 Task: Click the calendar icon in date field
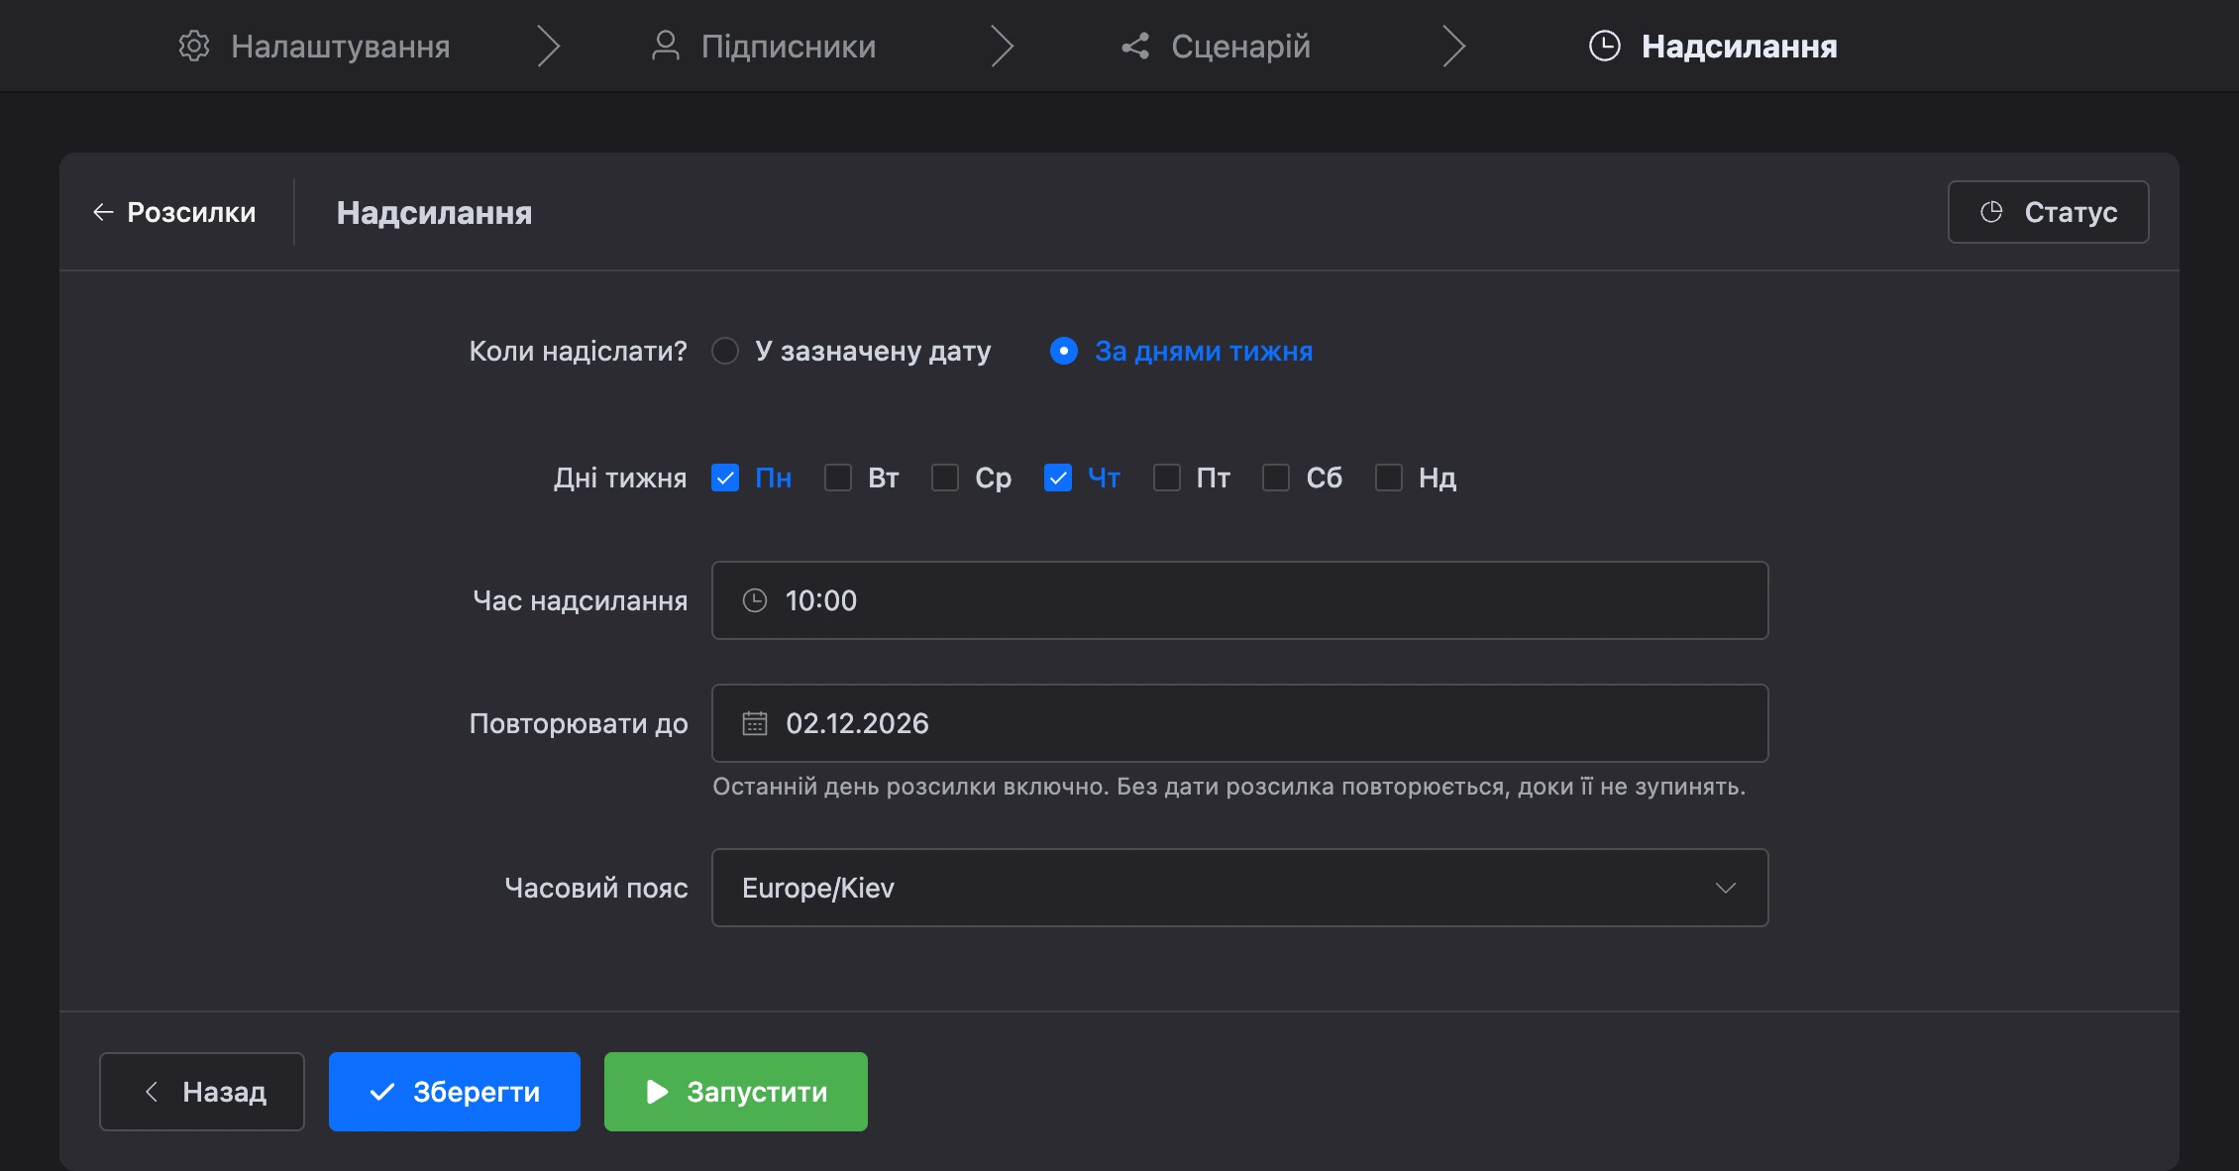755,723
